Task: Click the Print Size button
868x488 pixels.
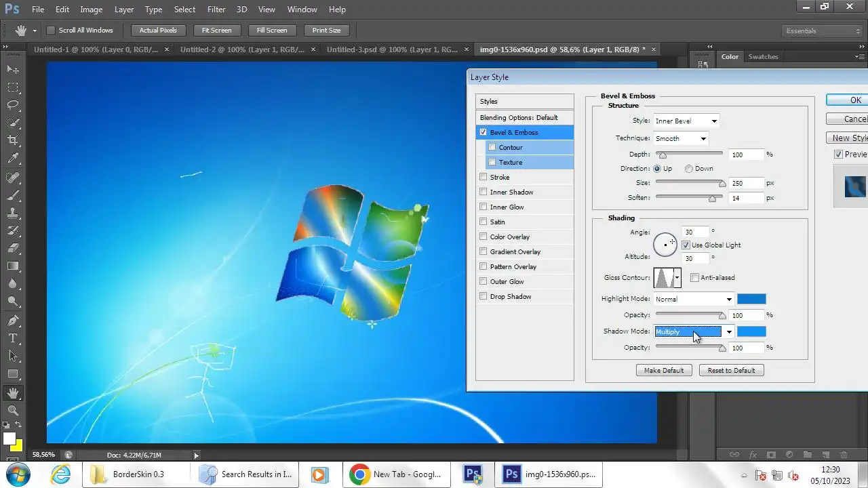Action: tap(326, 30)
